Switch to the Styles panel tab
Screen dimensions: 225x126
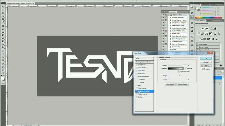213,5
